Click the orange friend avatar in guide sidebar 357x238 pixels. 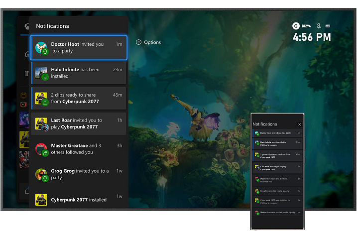(x=23, y=95)
